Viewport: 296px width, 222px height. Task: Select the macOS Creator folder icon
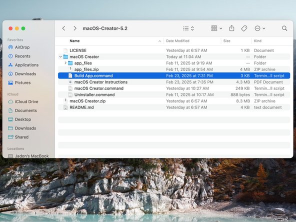(x=65, y=56)
